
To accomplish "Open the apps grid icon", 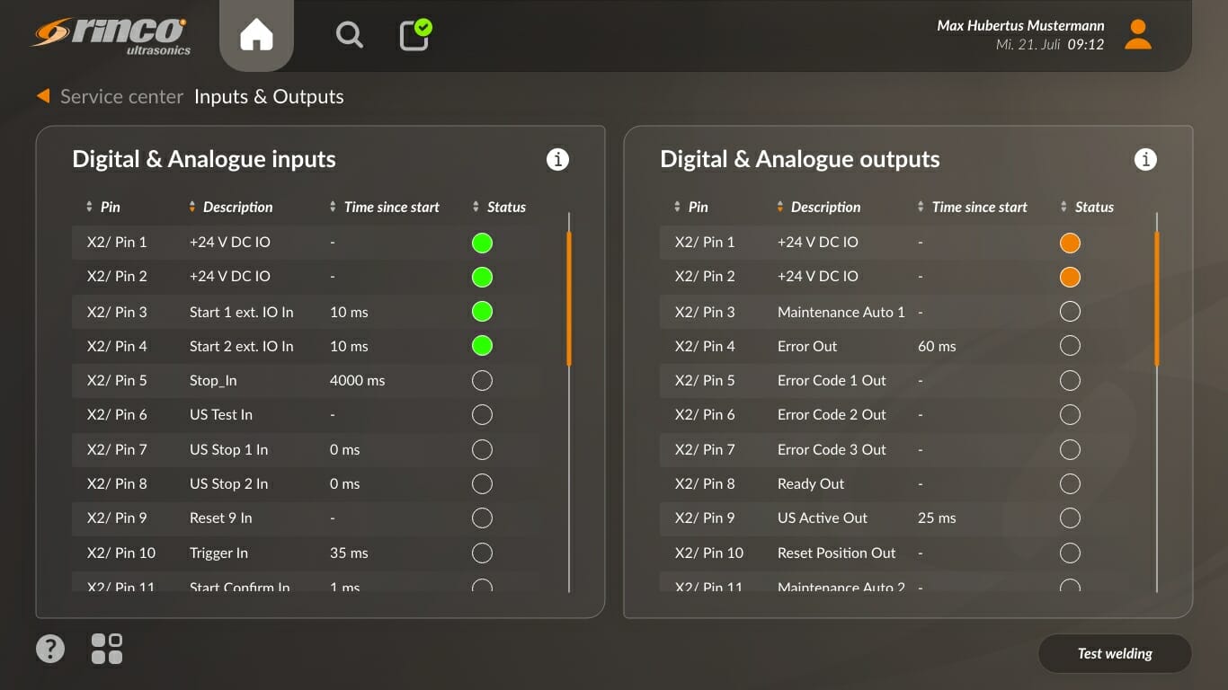I will click(x=107, y=648).
